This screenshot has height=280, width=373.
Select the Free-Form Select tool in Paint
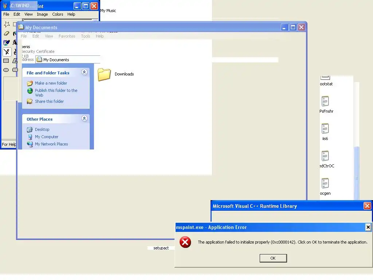[x=7, y=24]
